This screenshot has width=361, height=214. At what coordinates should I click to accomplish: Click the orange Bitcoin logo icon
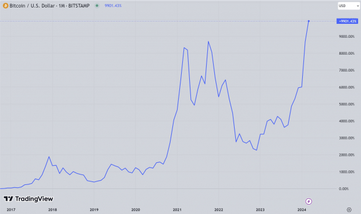click(x=5, y=6)
